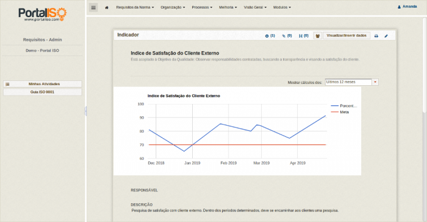Click the Visualizar/Inserir dados button

pos(346,35)
